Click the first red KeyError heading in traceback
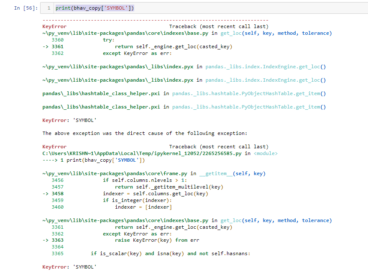 point(54,26)
